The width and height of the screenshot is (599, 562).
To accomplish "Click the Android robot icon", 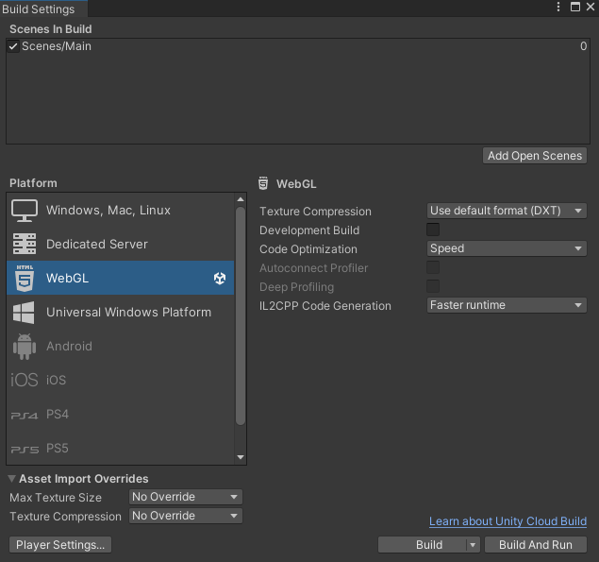I will (25, 346).
